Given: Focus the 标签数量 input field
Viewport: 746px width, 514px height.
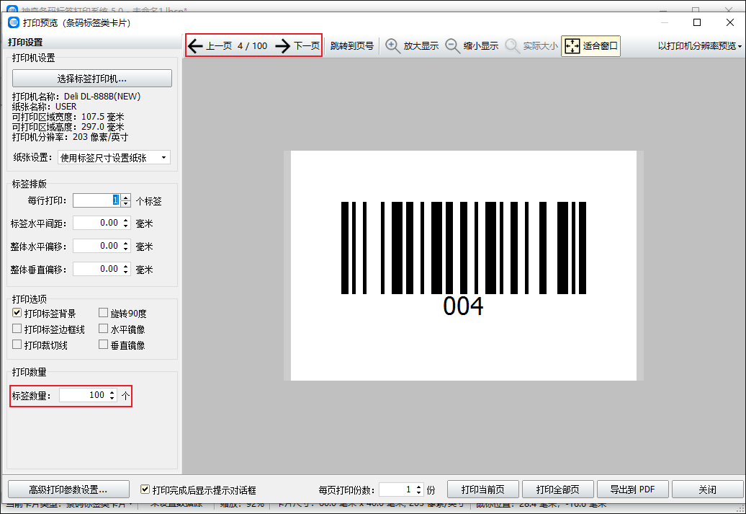Looking at the screenshot, I should click(x=84, y=395).
